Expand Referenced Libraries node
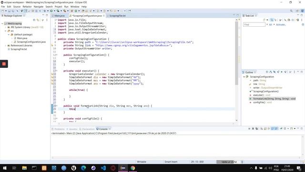The image size is (305, 172). [x=6, y=45]
